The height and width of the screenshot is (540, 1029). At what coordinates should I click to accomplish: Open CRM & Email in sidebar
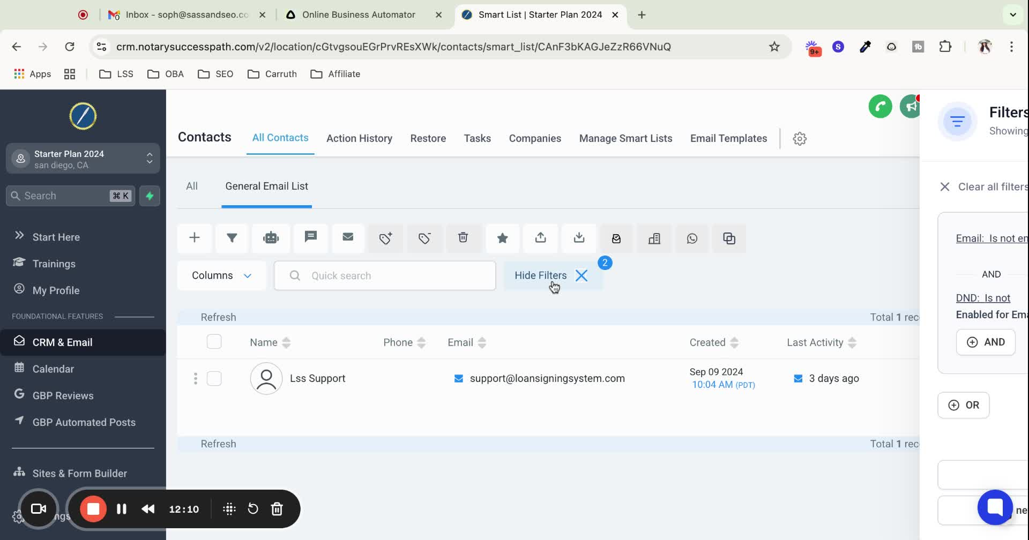(83, 342)
